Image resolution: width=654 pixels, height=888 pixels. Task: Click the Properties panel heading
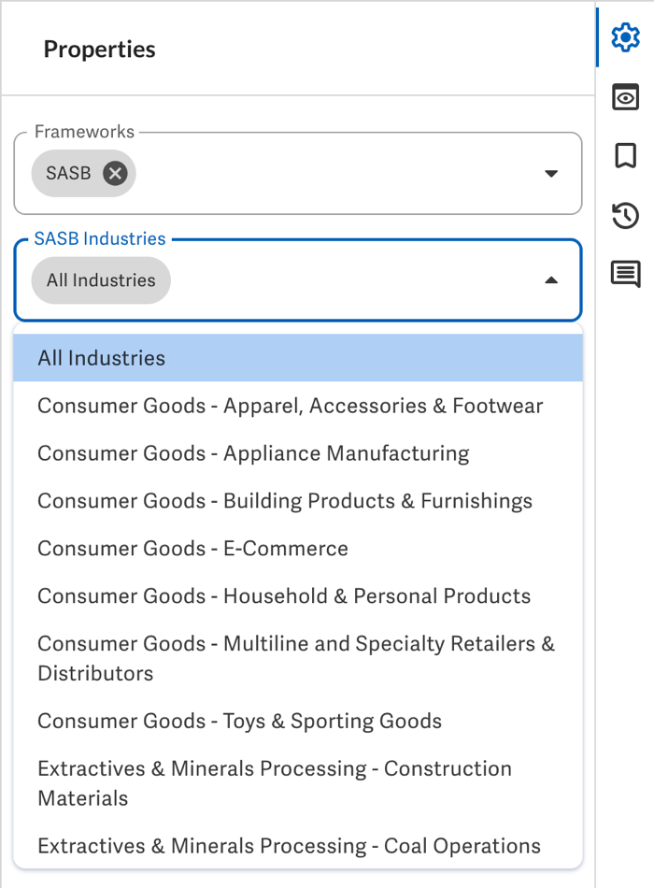pos(100,50)
